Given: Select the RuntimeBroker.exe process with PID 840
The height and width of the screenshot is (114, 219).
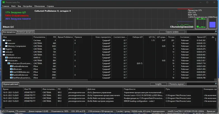Looking at the screenshot, I should coord(20,66).
